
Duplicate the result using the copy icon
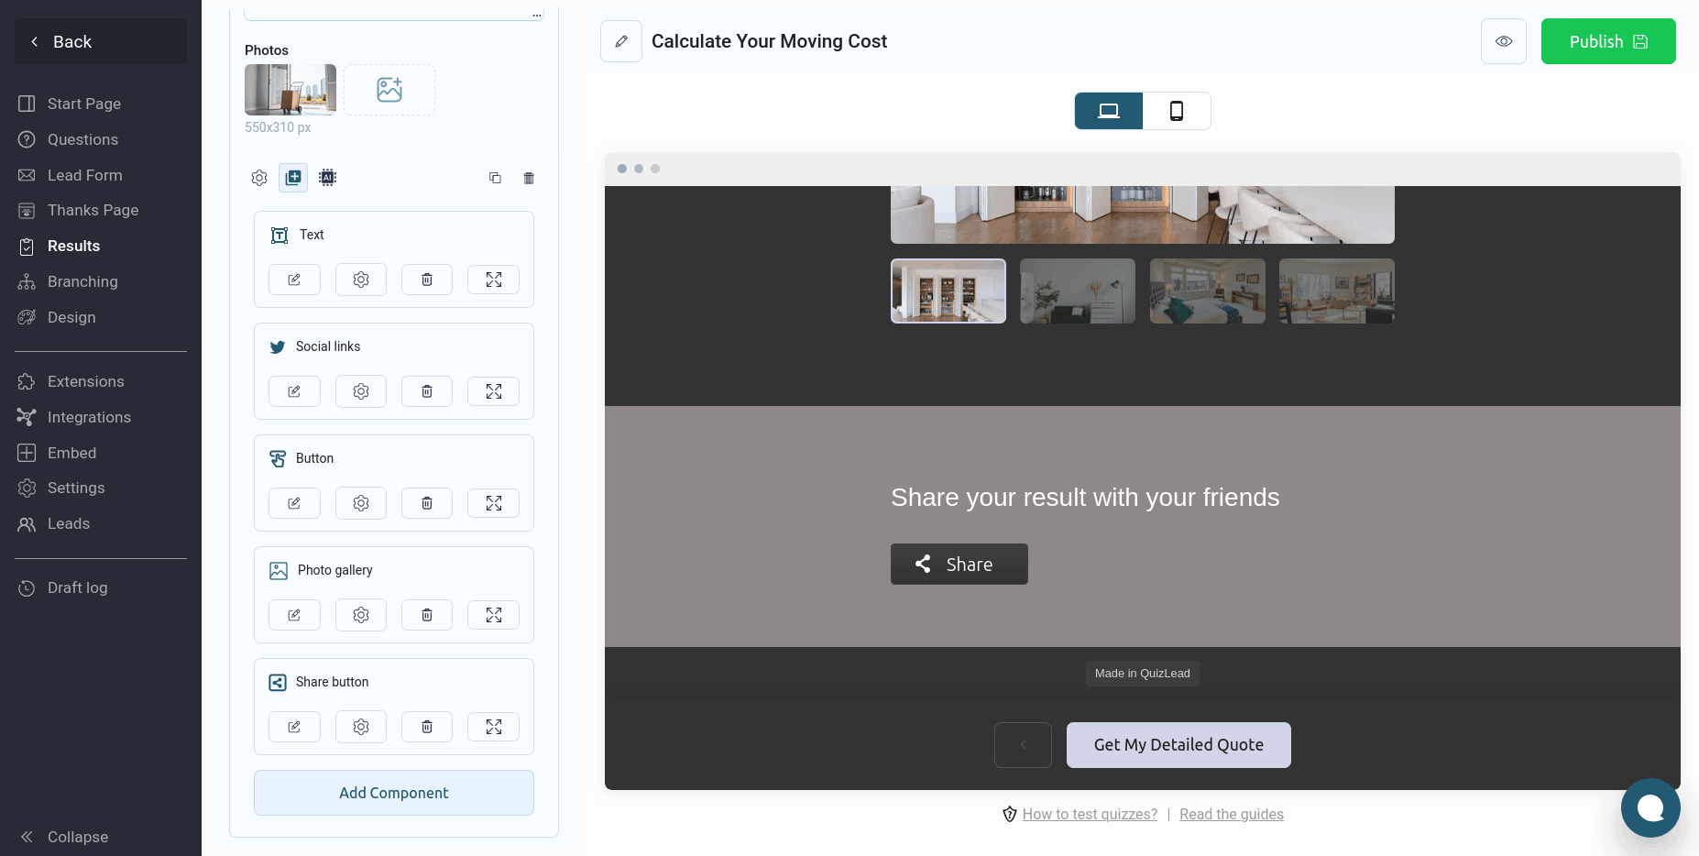coord(495,178)
